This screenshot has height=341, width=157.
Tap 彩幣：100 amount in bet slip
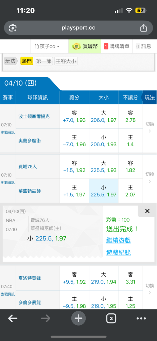click(117, 220)
